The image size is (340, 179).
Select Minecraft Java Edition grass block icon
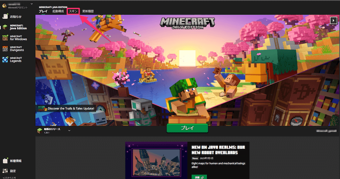click(x=5, y=27)
